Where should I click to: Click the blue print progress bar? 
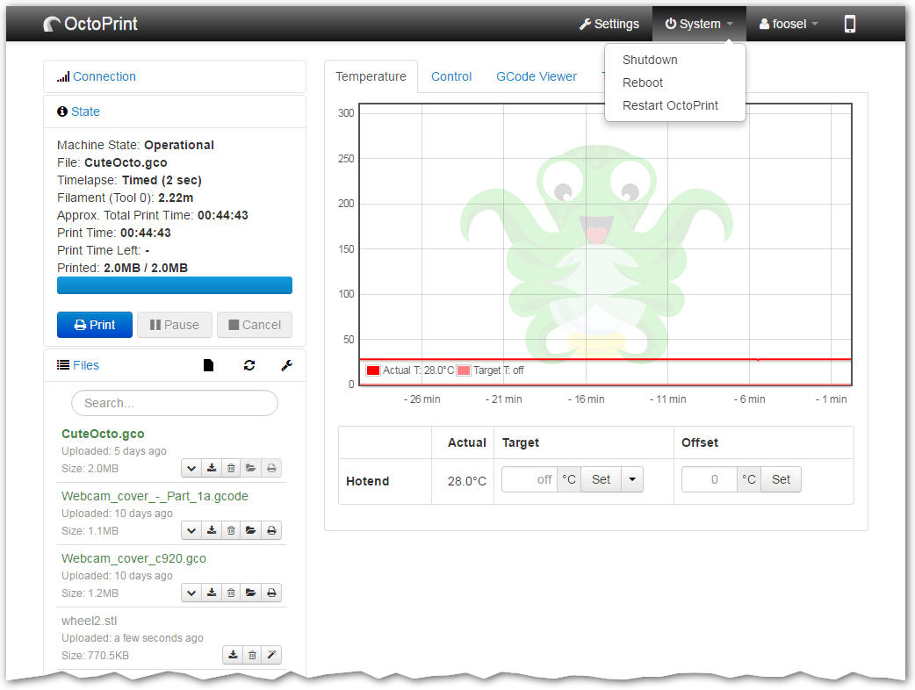tap(174, 285)
